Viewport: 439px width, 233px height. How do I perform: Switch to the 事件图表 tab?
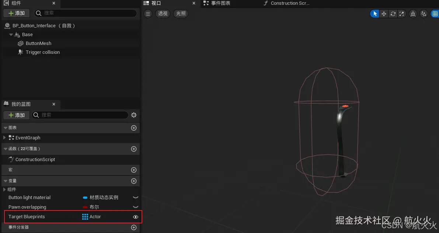221,3
